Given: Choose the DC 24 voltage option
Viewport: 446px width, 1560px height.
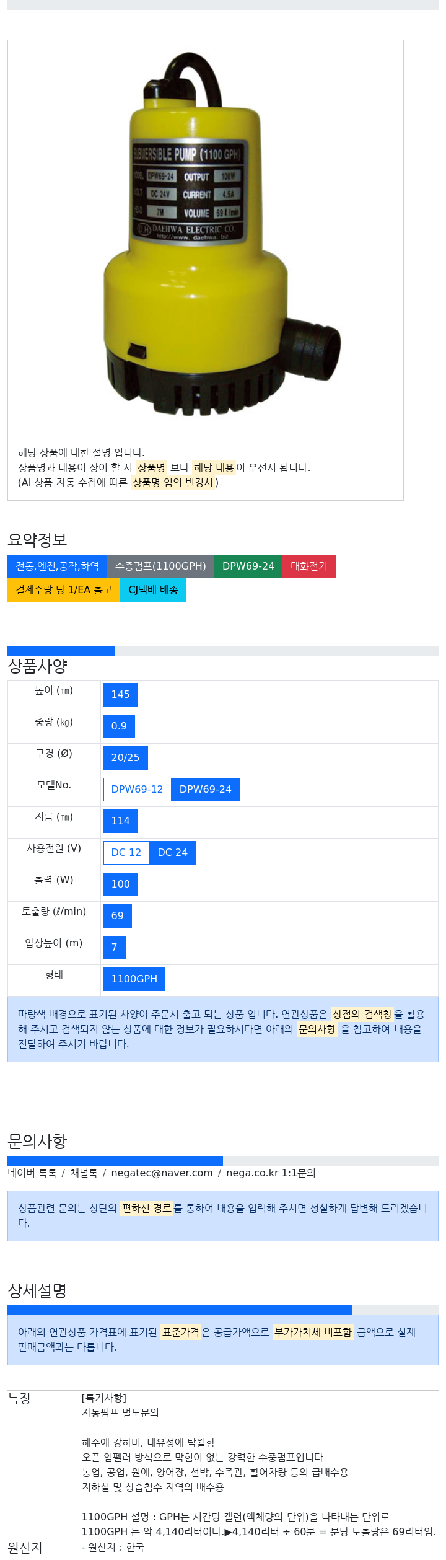Looking at the screenshot, I should pos(172,853).
